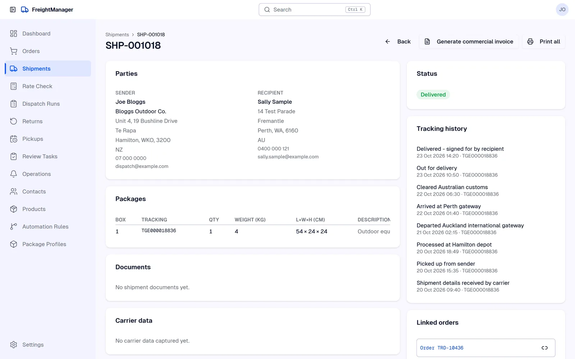The height and width of the screenshot is (359, 575).
Task: Click the Delivered status badge
Action: tap(433, 95)
